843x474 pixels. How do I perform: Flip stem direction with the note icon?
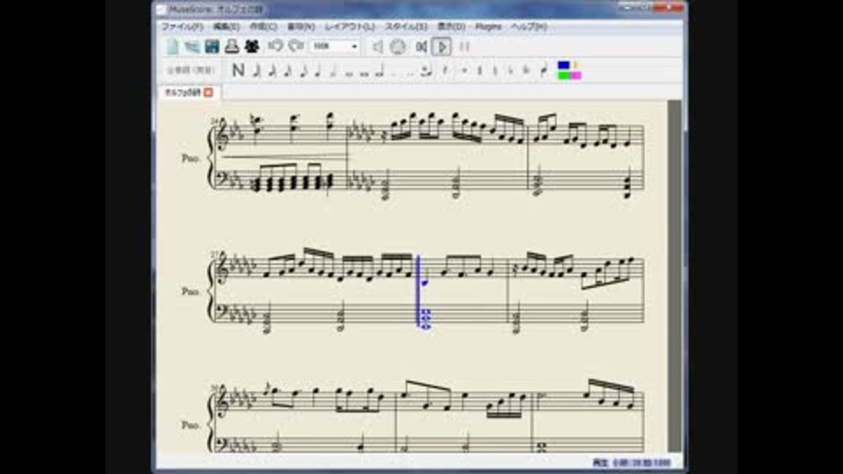pos(544,70)
